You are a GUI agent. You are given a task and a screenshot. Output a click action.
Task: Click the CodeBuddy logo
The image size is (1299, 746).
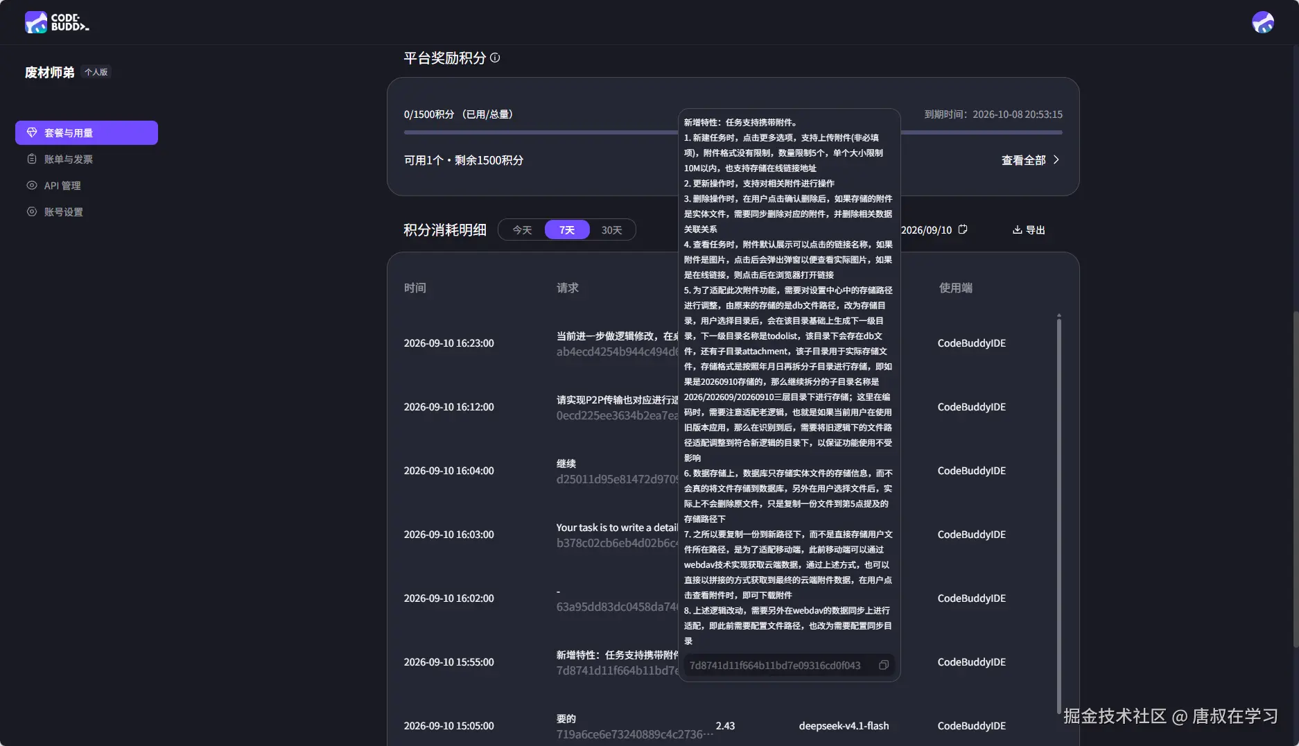(x=57, y=22)
